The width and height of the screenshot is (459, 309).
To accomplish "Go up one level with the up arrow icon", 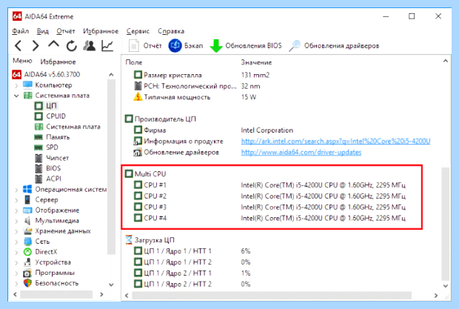I will pyautogui.click(x=53, y=44).
